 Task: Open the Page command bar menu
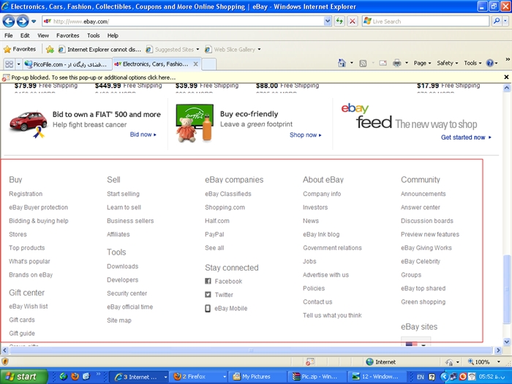[x=422, y=64]
